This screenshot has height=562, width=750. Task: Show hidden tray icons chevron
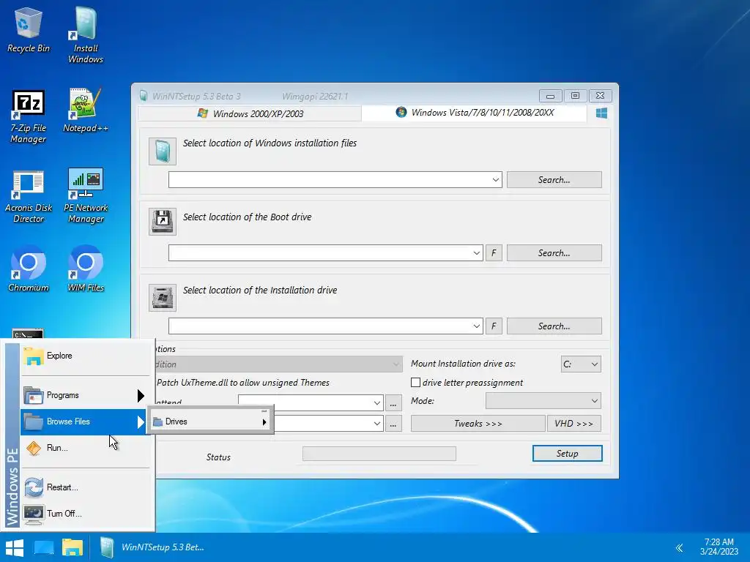coord(679,547)
